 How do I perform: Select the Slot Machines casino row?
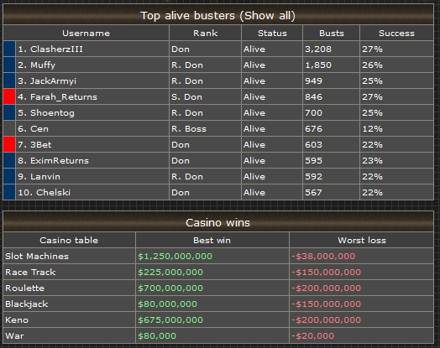click(x=218, y=256)
